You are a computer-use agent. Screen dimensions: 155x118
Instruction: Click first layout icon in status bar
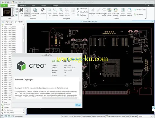tap(2, 116)
